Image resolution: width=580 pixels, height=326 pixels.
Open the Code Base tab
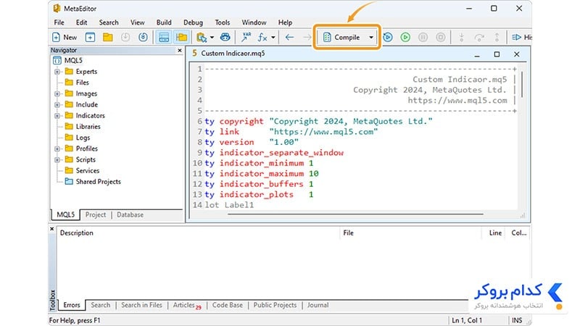click(x=228, y=305)
